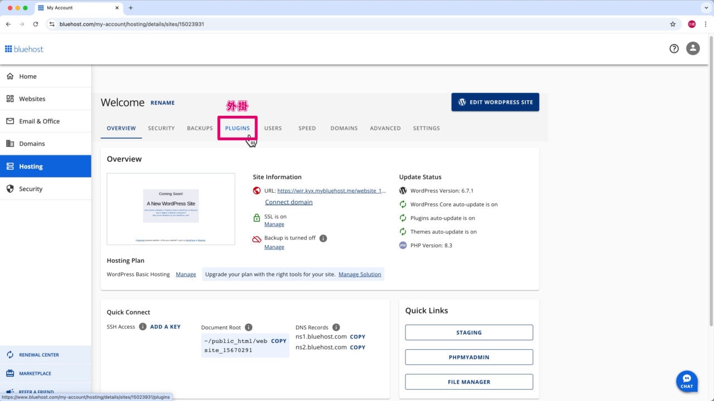Click the browser address bar

(x=357, y=24)
